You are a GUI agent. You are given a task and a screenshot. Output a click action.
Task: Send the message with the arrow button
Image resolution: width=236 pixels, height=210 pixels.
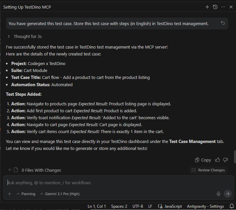pos(228,194)
